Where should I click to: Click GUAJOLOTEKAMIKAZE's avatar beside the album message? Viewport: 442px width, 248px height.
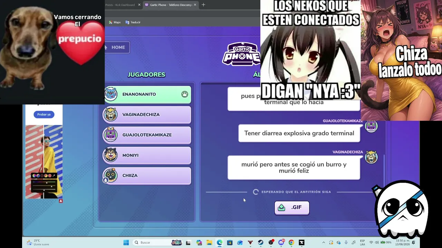tap(371, 126)
